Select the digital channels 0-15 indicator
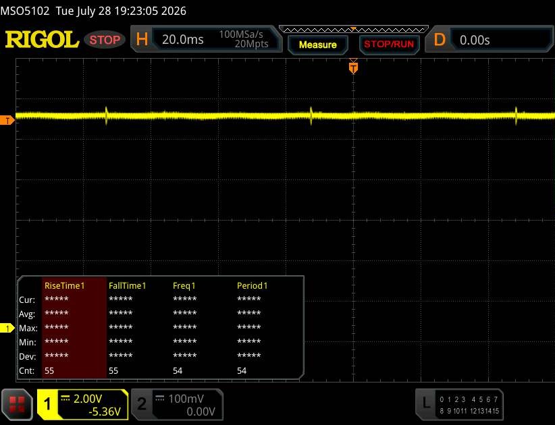 pos(469,405)
